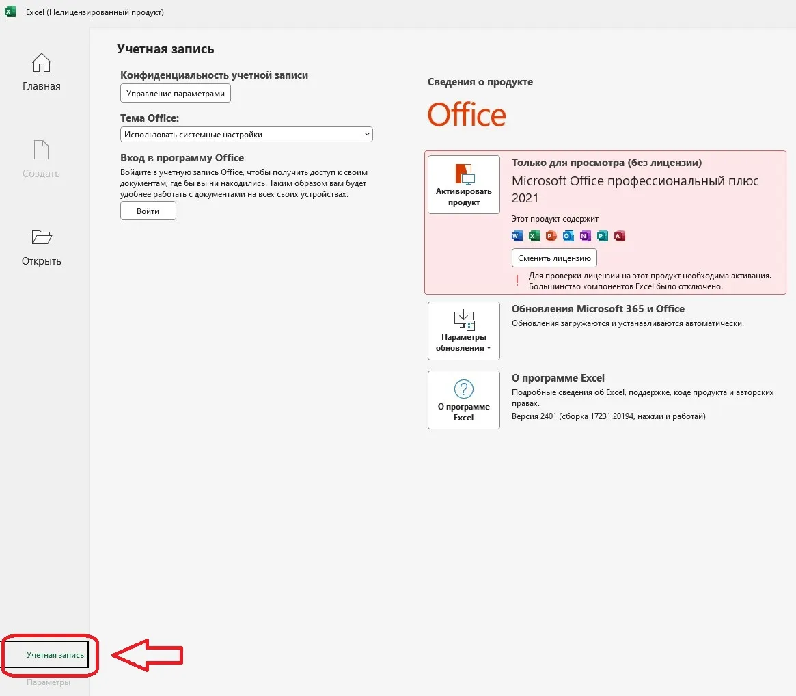The height and width of the screenshot is (696, 796).
Task: Expand Параметры обновления options
Action: point(464,331)
